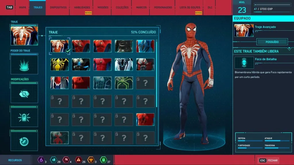This screenshot has width=294, height=165.
Task: Click the green backpack token icon
Action: click(103, 160)
